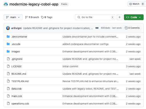
Task: Open commit 'added codespace devcontainer configs'
Action: [x=86, y=44]
